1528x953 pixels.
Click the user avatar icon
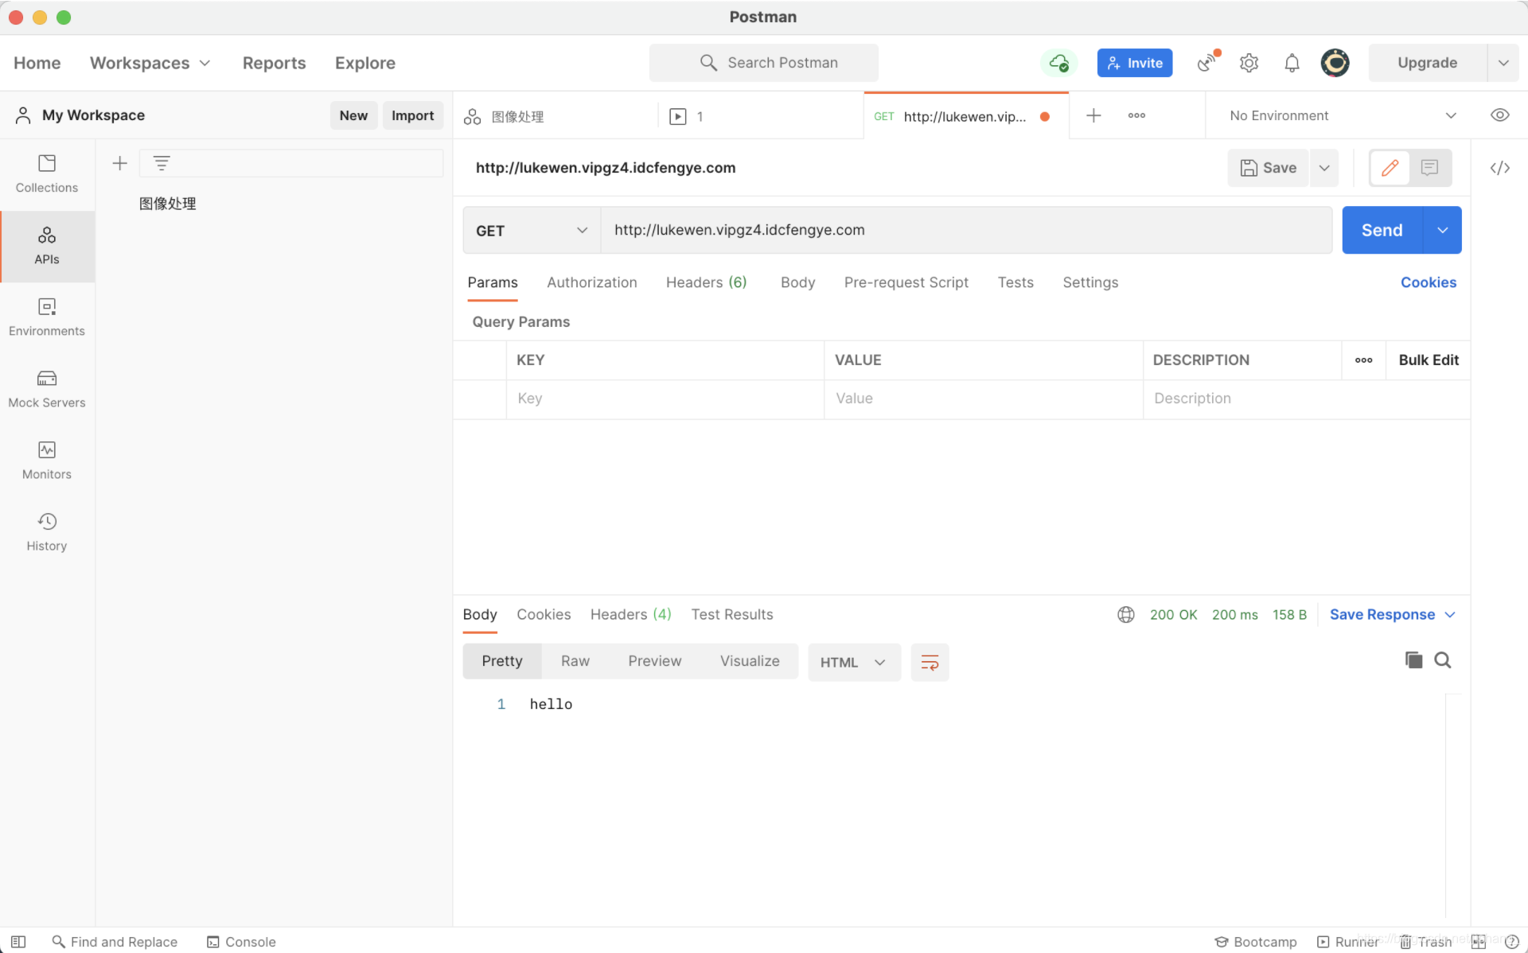[x=1335, y=62]
